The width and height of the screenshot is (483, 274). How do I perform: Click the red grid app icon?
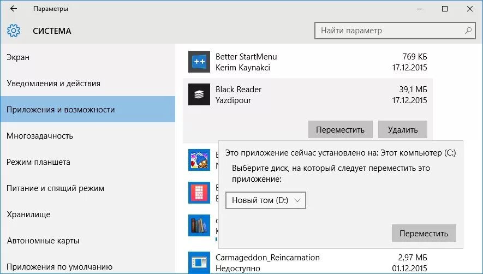pos(199,193)
